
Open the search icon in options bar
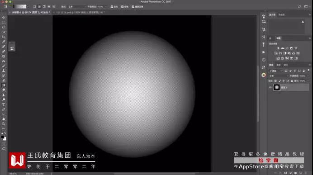coord(299,7)
